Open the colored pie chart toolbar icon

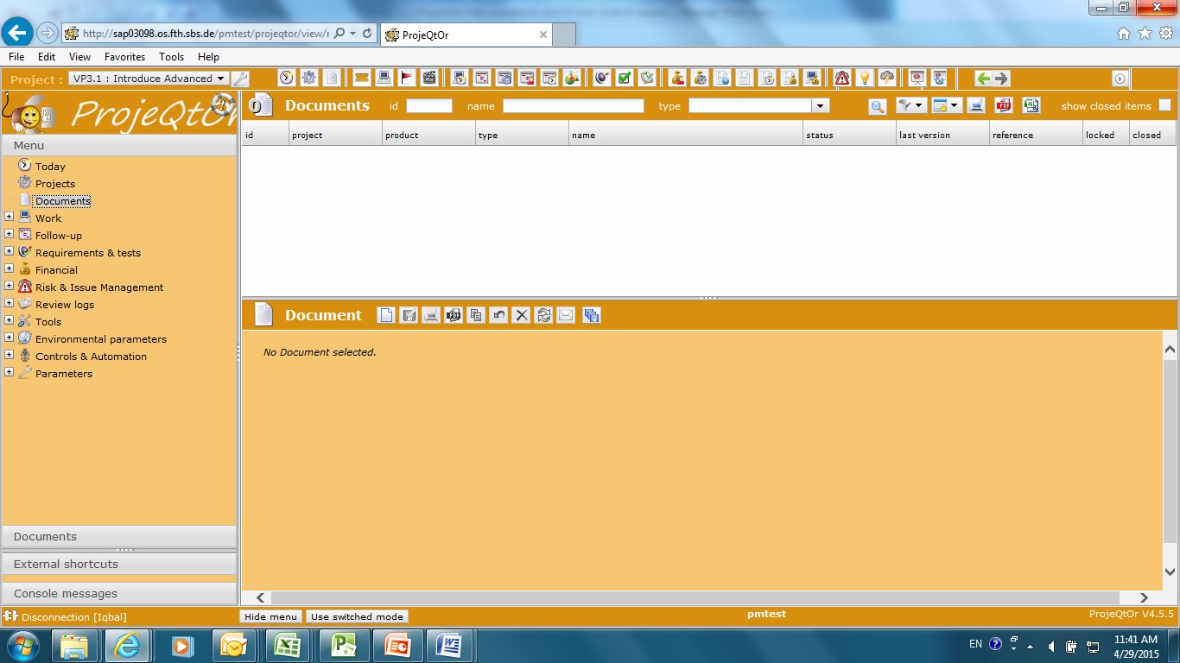pyautogui.click(x=572, y=79)
